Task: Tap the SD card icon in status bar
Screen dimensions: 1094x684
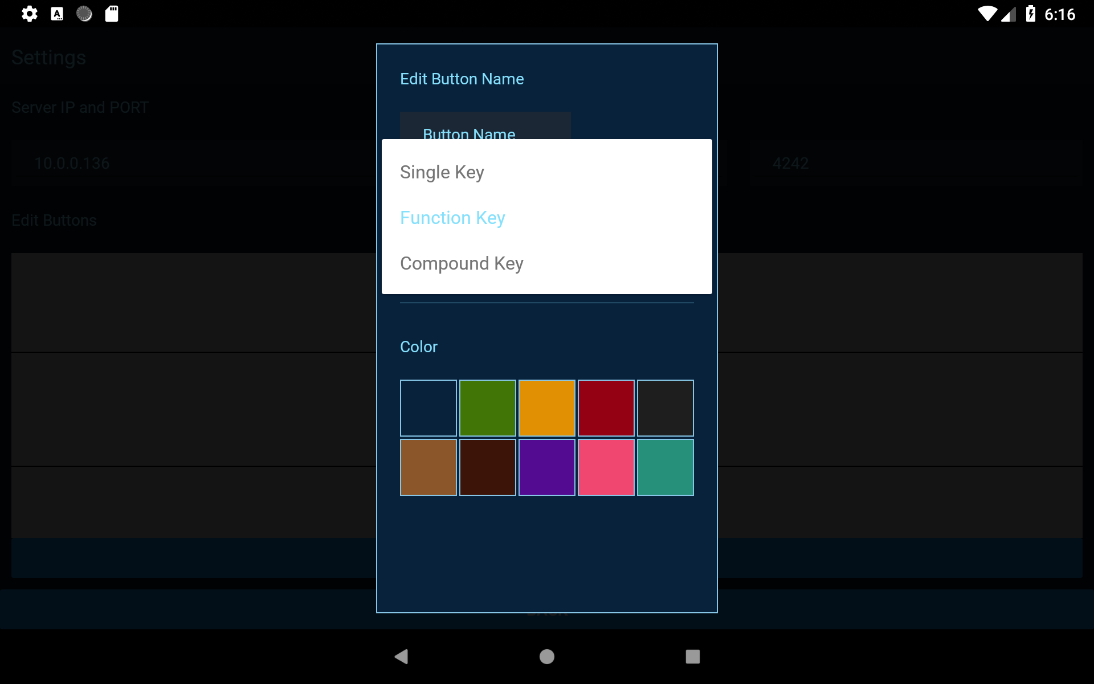Action: coord(112,14)
